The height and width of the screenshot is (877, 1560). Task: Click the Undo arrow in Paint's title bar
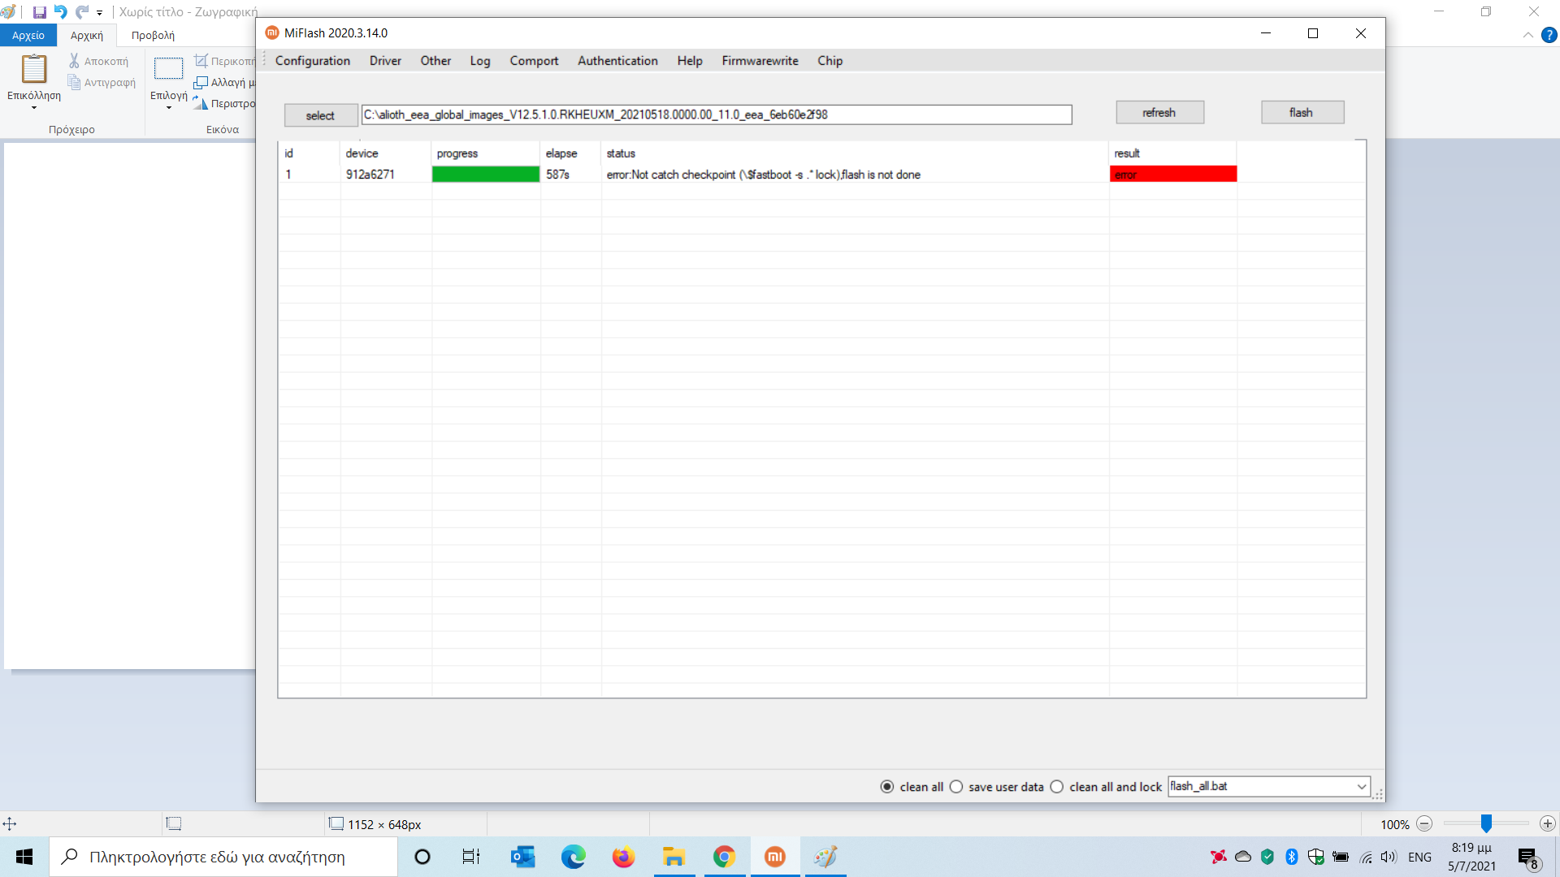tap(61, 12)
